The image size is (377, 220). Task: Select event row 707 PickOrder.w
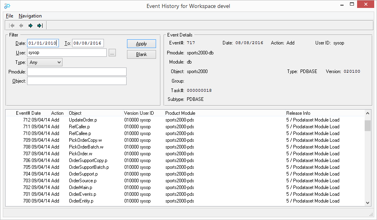(x=185, y=154)
